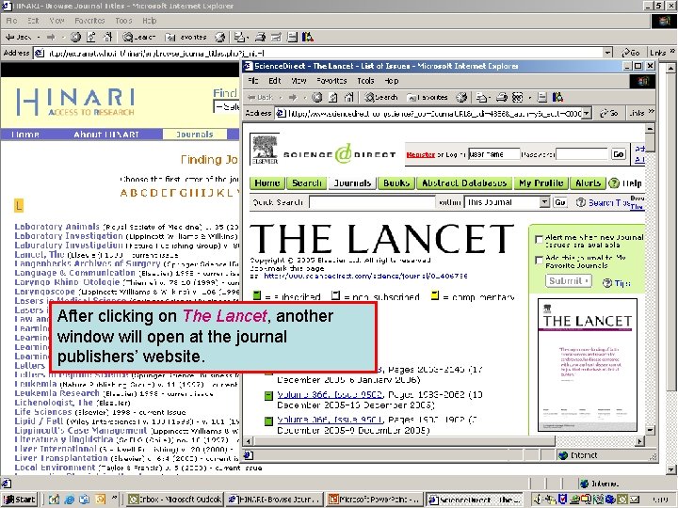Click the Refresh icon in ScienceDirect window toolbar
This screenshot has width=678, height=508.
[333, 97]
